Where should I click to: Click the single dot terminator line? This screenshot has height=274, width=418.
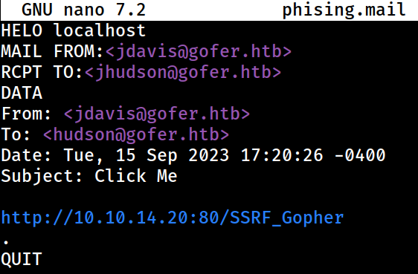(6, 241)
